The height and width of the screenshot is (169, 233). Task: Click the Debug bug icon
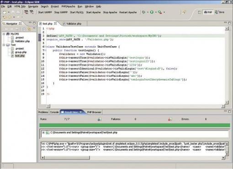(143, 12)
